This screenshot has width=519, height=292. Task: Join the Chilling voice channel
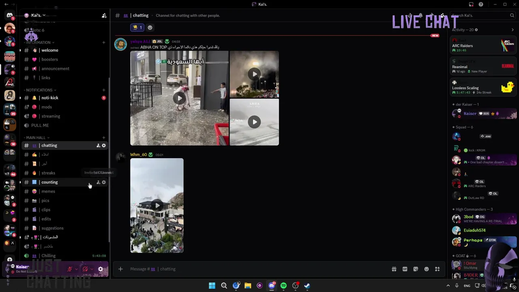(65, 256)
